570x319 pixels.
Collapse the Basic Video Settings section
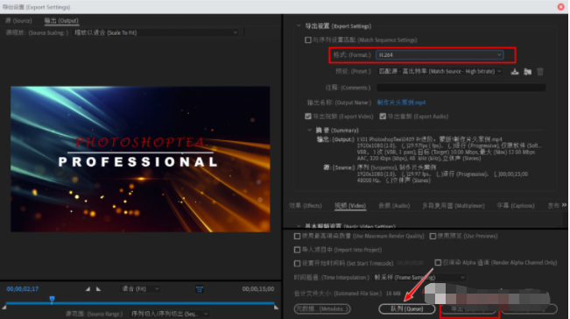coord(299,226)
